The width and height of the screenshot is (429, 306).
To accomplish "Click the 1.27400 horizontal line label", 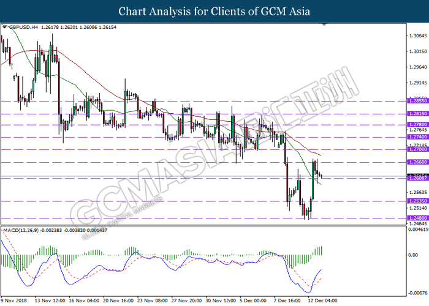I will [417, 137].
